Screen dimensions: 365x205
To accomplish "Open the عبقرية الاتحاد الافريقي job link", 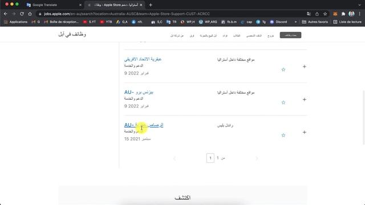I will point(143,59).
